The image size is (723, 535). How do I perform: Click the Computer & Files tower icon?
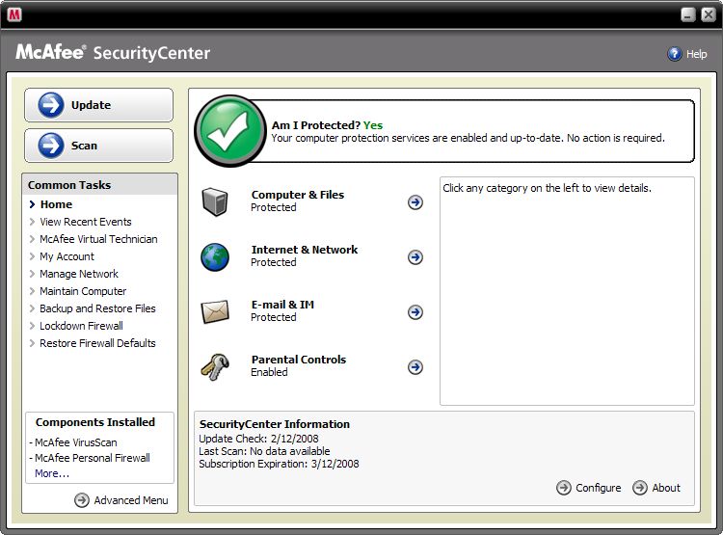215,201
